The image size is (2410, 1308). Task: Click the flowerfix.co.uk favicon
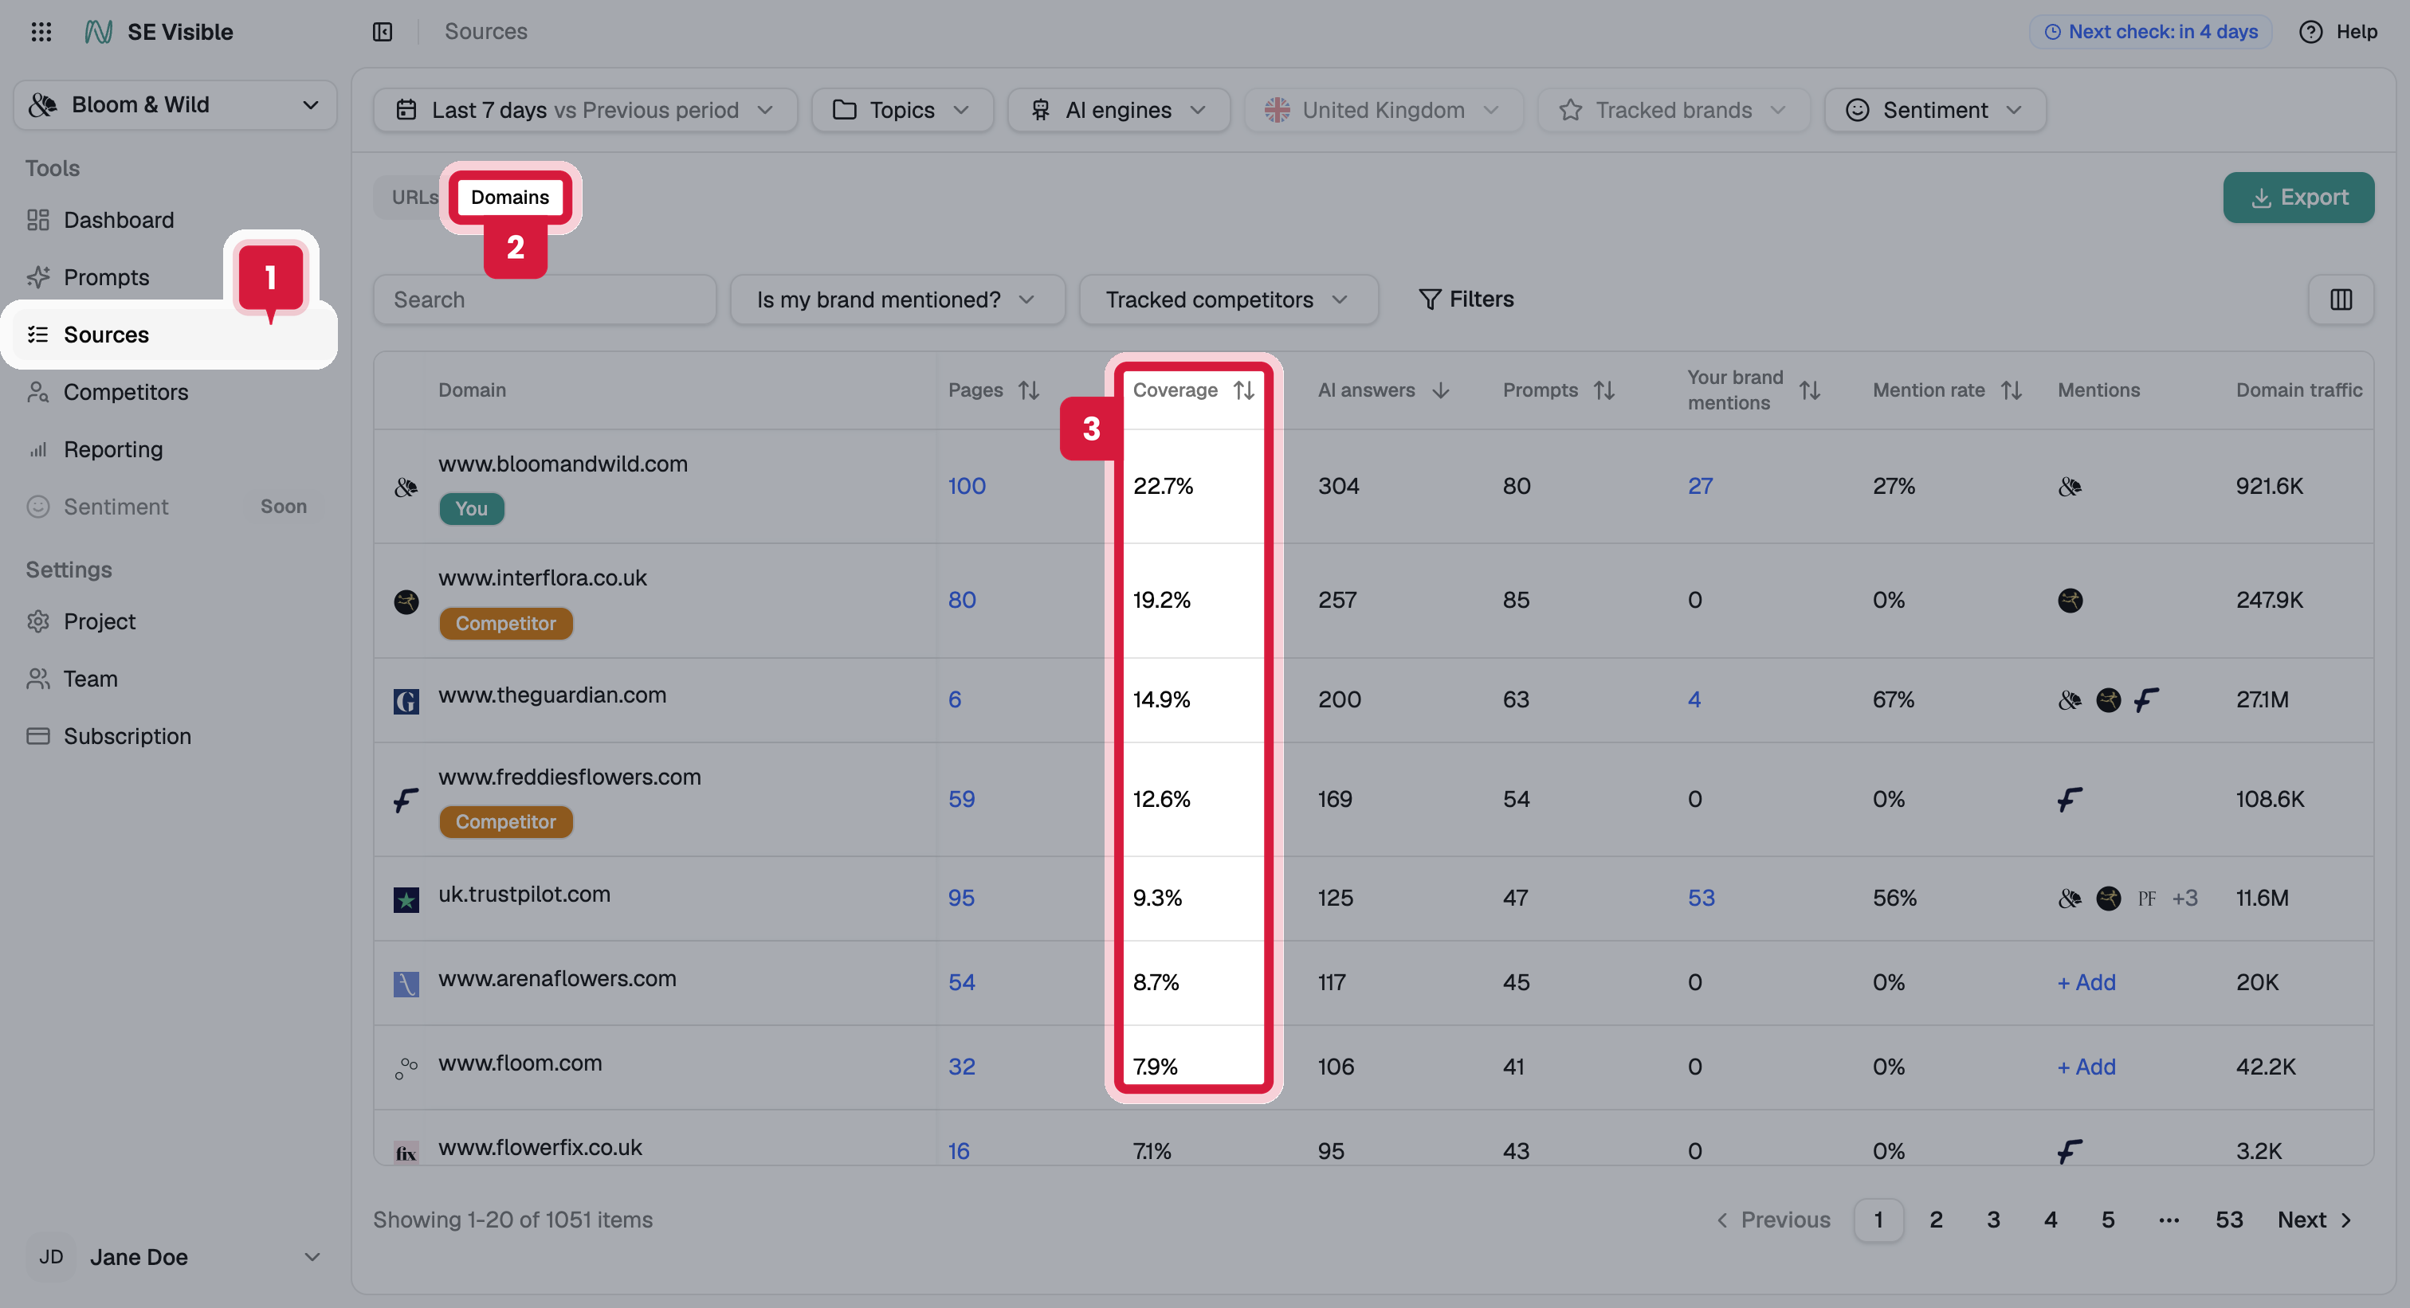click(x=406, y=1152)
